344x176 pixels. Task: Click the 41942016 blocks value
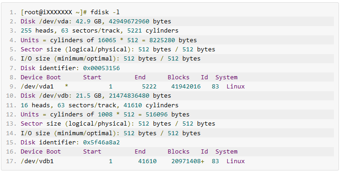[186, 87]
